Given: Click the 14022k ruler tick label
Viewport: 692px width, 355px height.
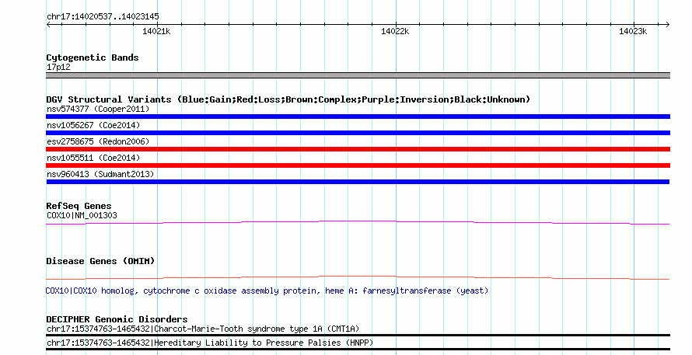Looking at the screenshot, I should pos(395,31).
